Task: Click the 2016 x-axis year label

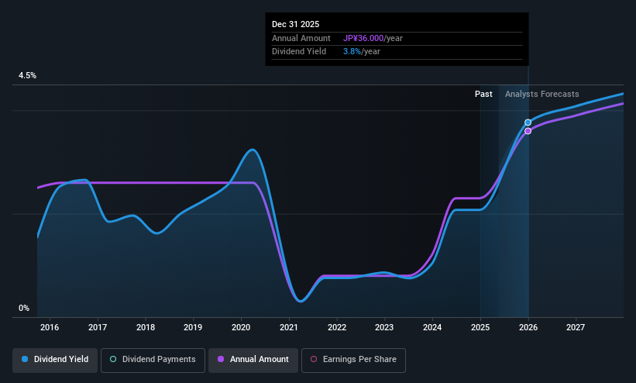Action: [50, 327]
